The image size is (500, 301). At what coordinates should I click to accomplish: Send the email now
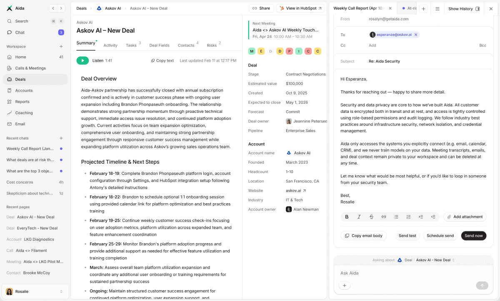point(474,236)
